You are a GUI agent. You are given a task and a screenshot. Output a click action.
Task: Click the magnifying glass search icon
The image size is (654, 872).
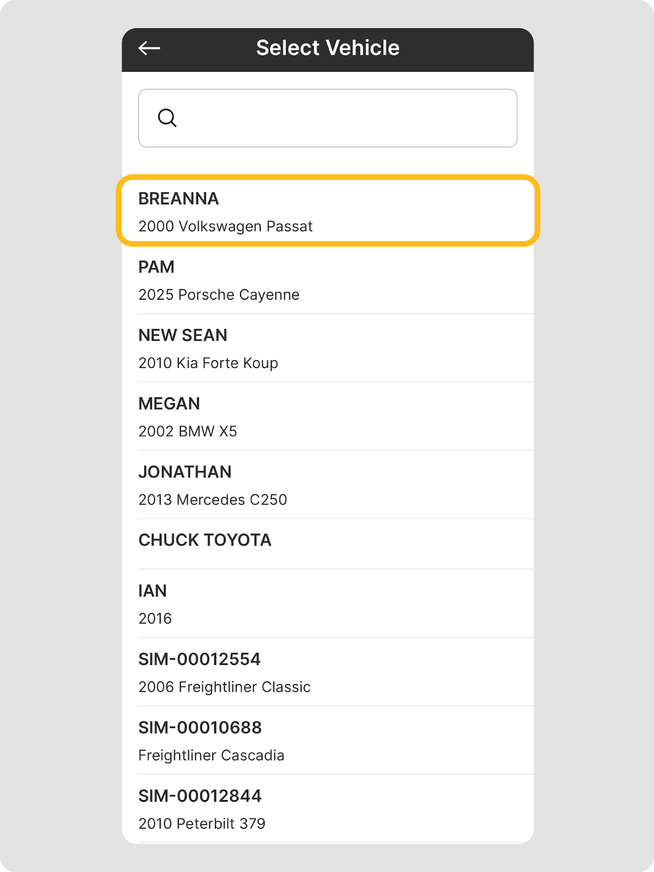167,118
